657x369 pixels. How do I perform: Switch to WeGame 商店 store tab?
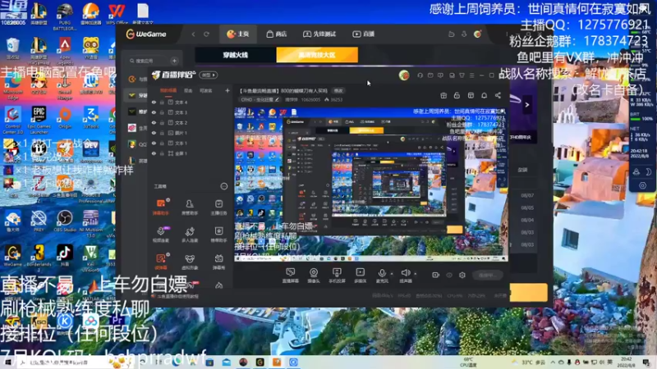point(277,34)
